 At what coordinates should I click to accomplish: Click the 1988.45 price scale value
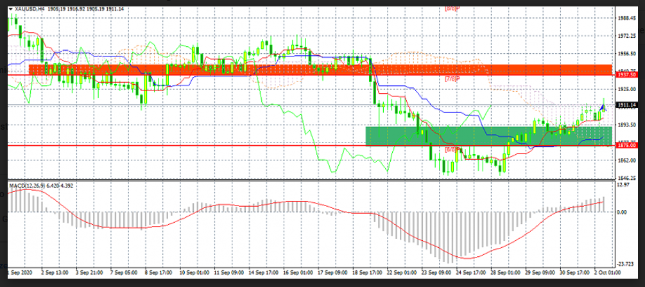coord(626,19)
